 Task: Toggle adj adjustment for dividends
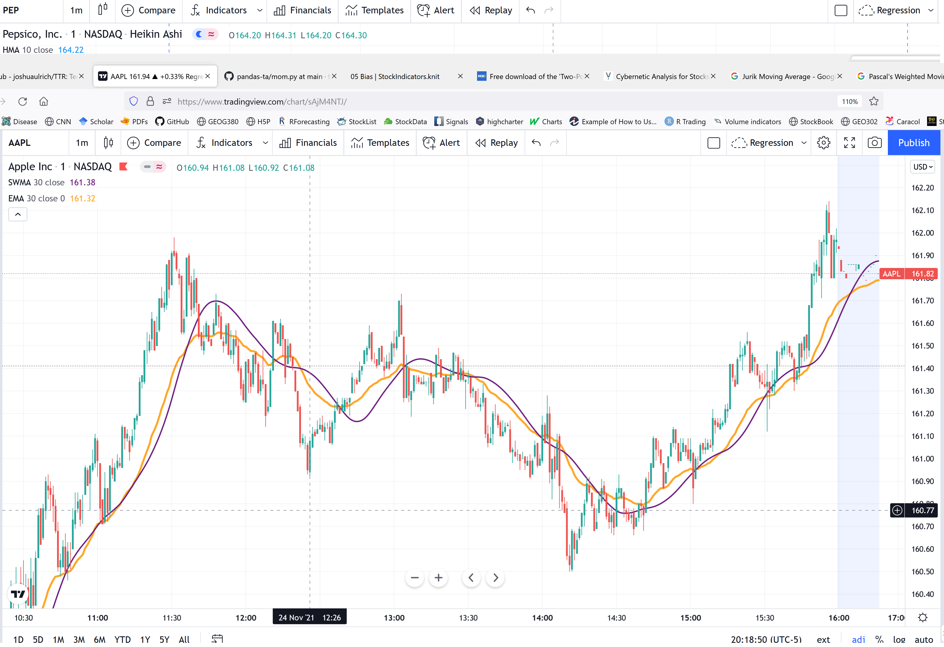coord(858,639)
